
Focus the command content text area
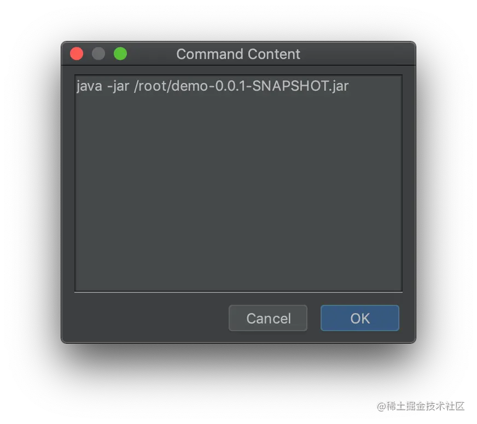238,183
